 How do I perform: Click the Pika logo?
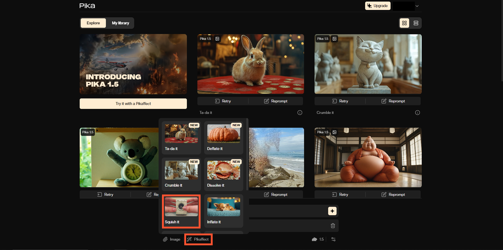(x=87, y=6)
